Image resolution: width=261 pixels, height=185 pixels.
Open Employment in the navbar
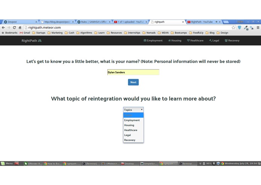pyautogui.click(x=153, y=40)
